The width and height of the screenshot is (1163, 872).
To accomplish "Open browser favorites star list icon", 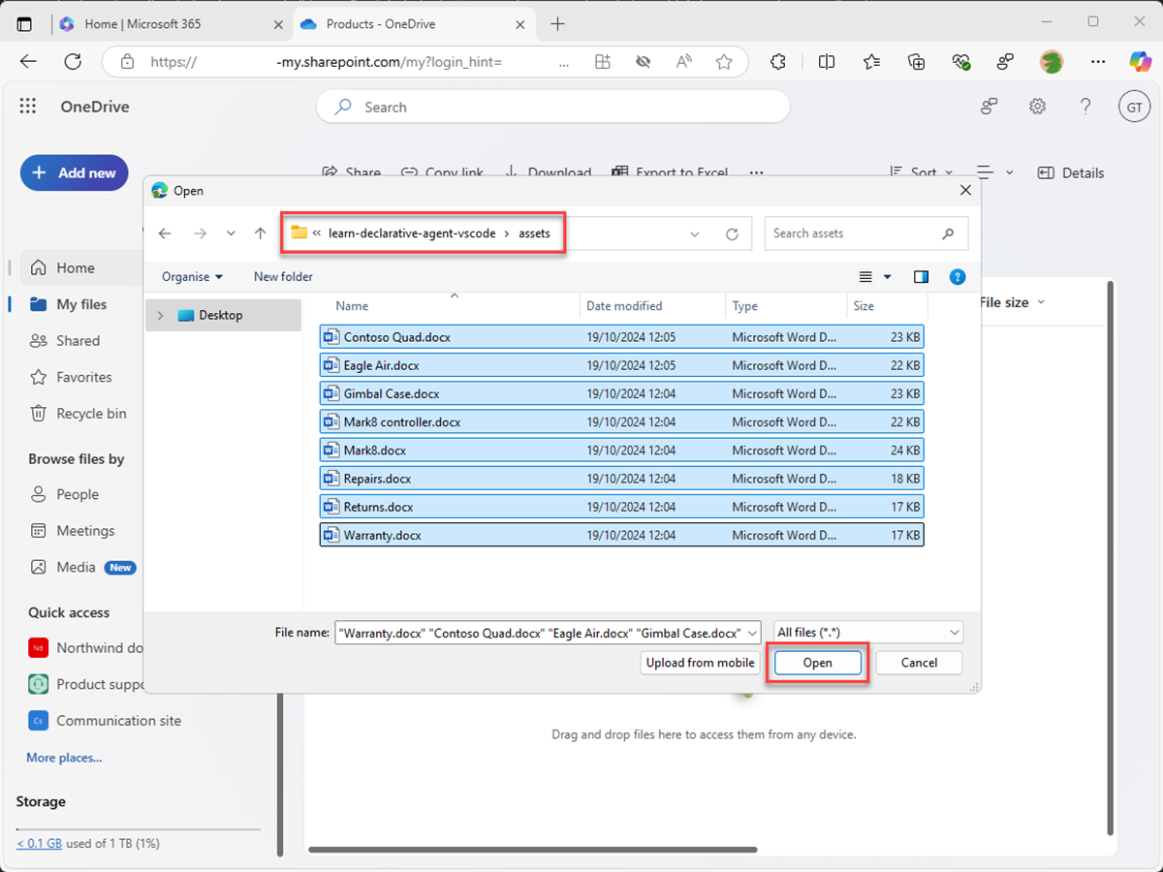I will [871, 61].
